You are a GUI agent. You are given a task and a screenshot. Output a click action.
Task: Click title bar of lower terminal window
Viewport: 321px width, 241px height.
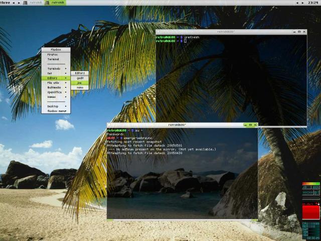[177, 125]
